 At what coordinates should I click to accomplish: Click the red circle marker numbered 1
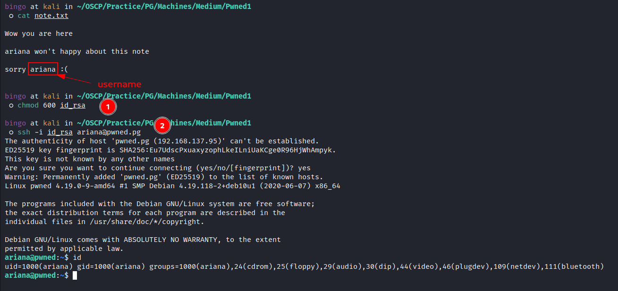[108, 108]
